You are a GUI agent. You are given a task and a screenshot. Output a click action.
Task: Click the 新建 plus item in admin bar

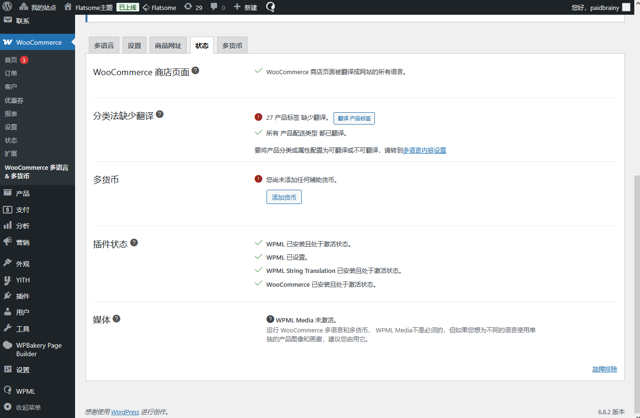click(246, 8)
